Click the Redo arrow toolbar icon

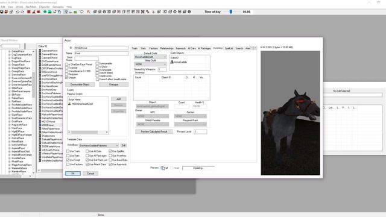pos(22,12)
